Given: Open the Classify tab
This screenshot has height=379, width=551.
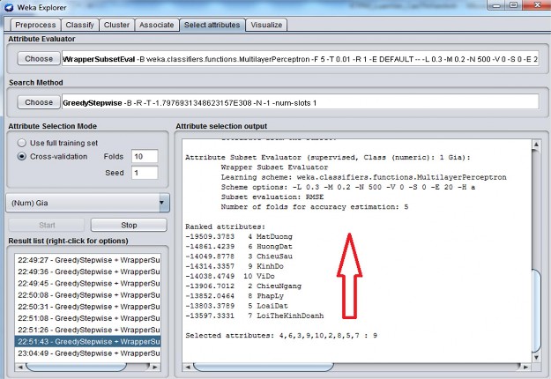Looking at the screenshot, I should click(79, 25).
